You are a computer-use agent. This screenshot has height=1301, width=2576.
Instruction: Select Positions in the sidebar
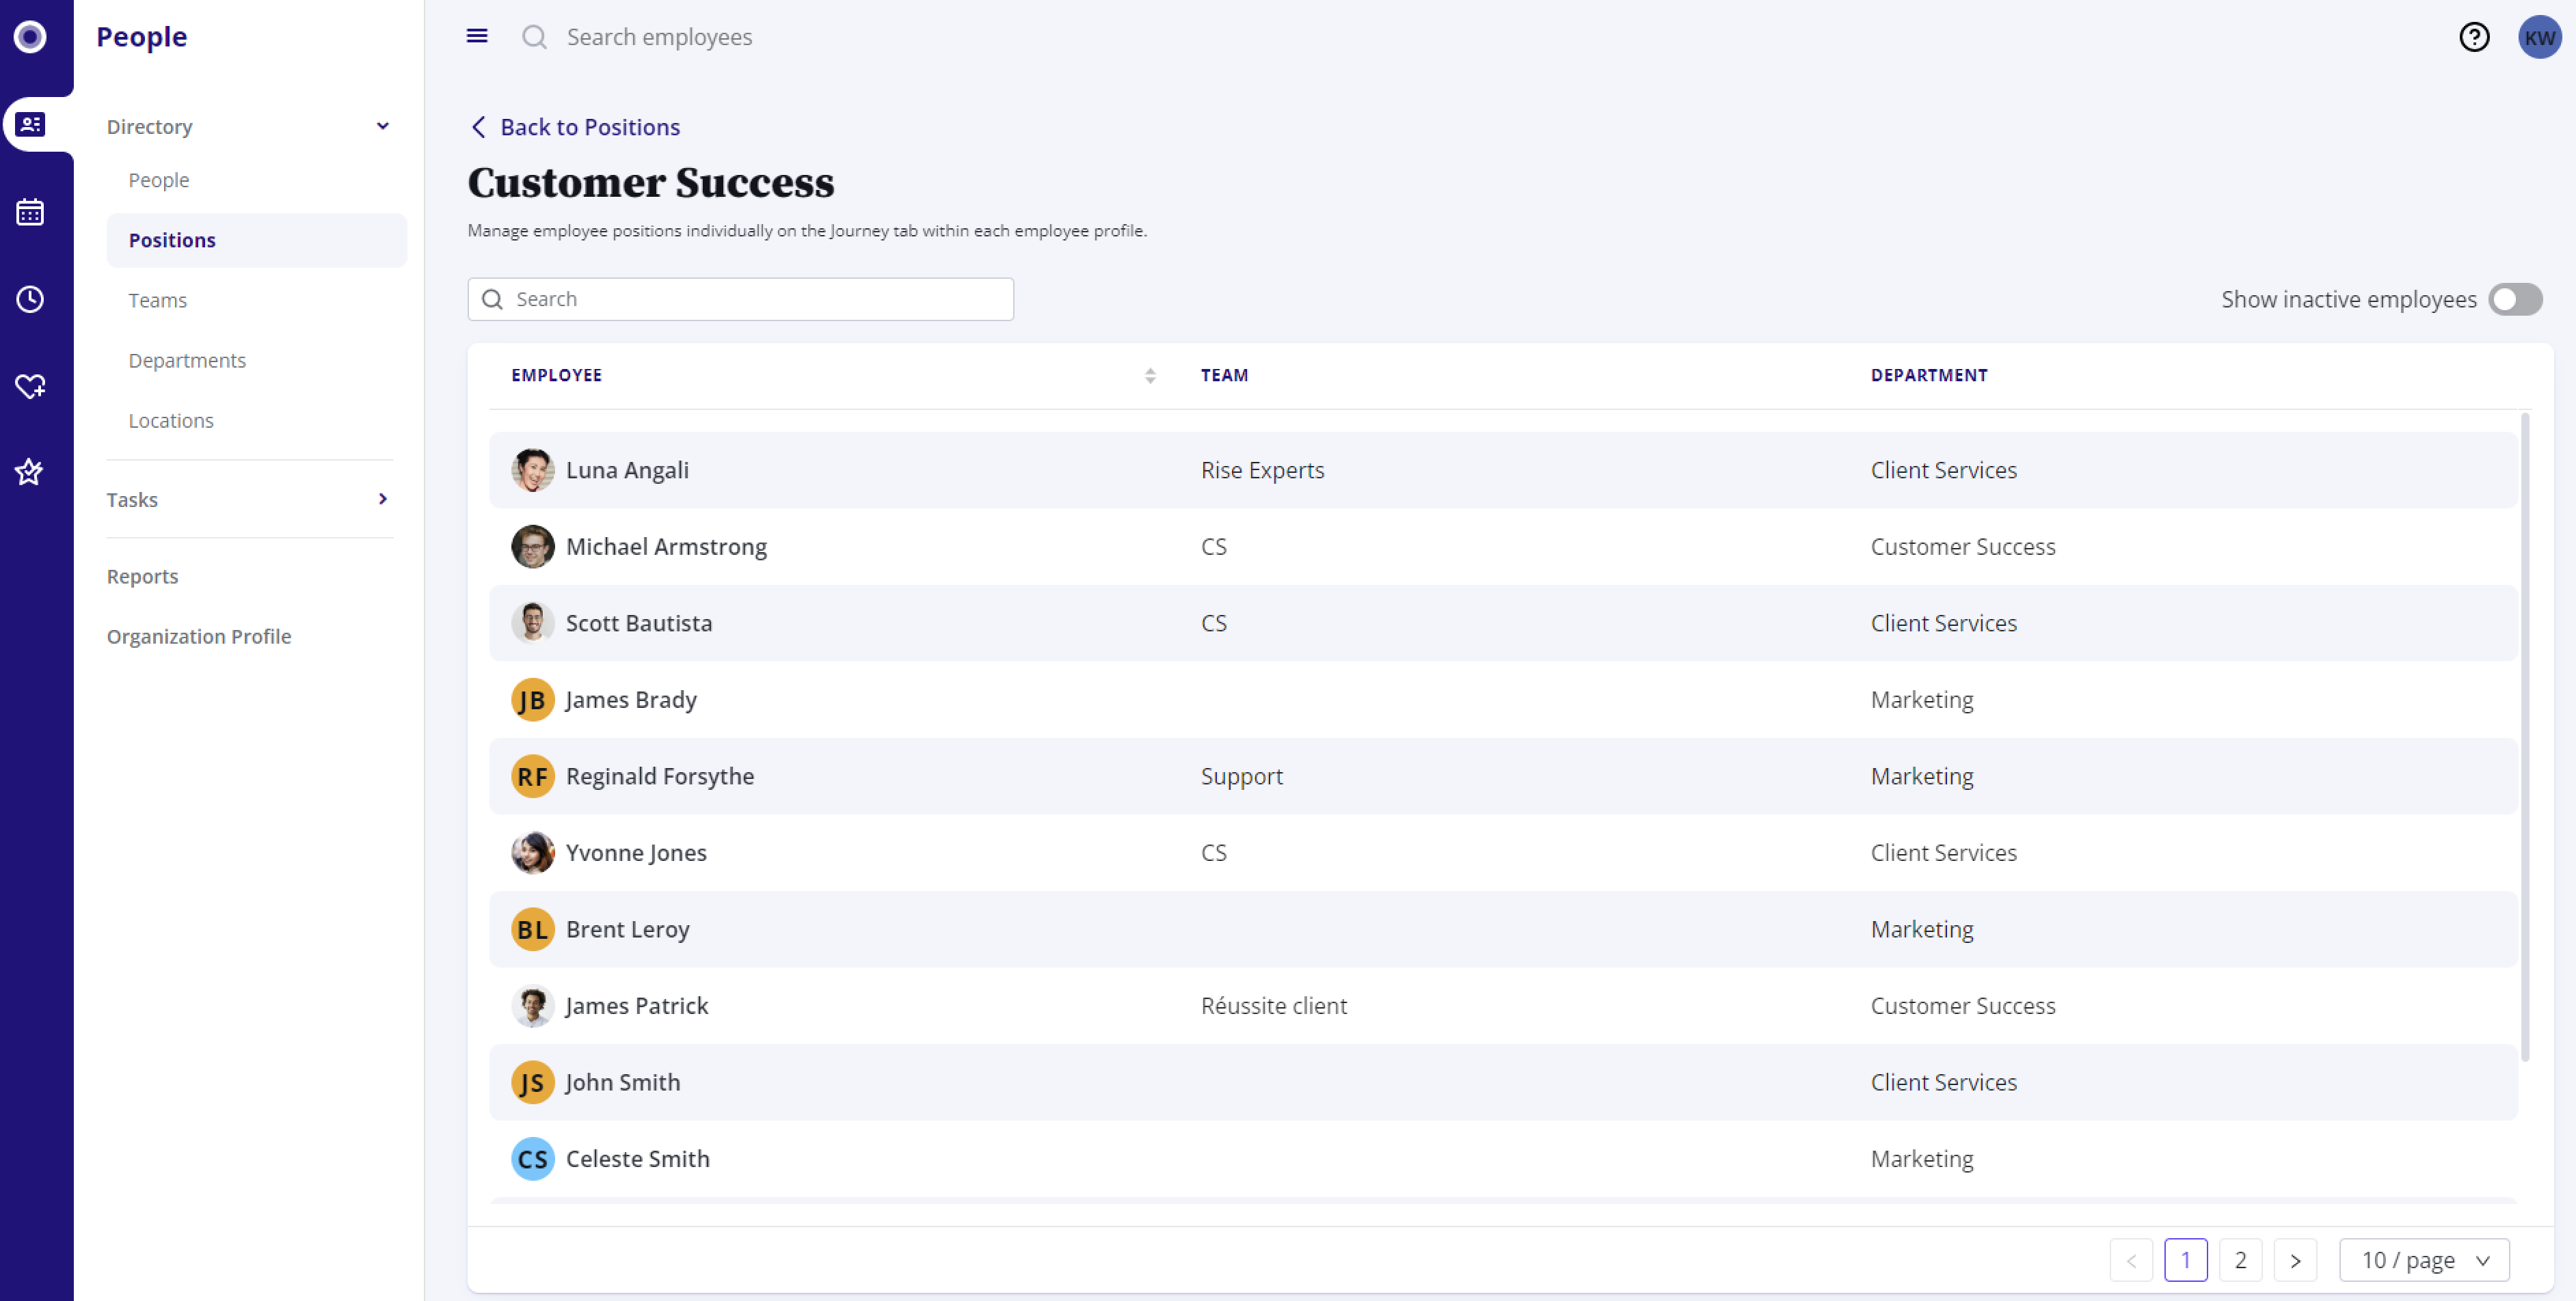click(x=257, y=240)
